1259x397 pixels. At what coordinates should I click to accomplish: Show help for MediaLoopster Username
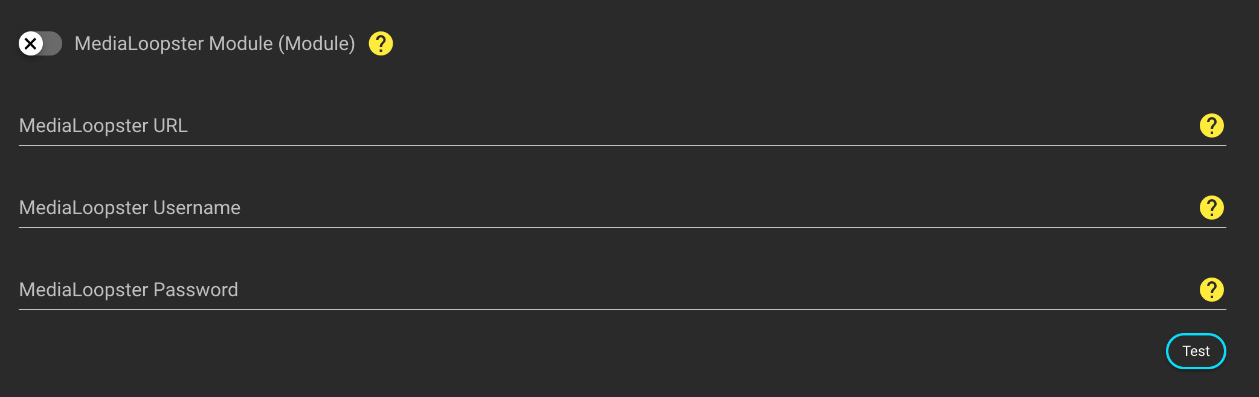[1211, 208]
